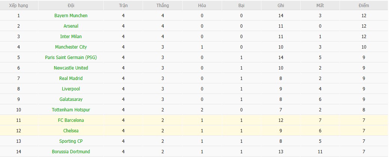This screenshot has width=389, height=157.
Task: Click the Tottenham Hotspur link
Action: (x=71, y=110)
